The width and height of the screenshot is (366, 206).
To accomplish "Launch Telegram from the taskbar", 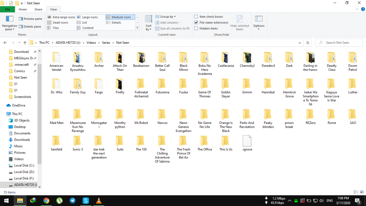I will pyautogui.click(x=73, y=201).
